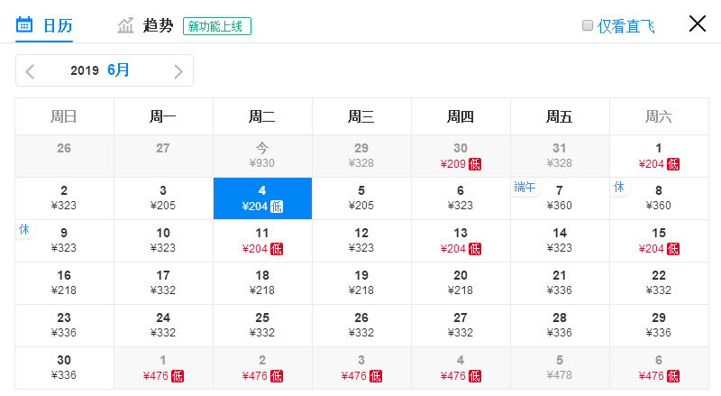
Task: Choose June 18 with ¥218 fare
Action: pyautogui.click(x=262, y=283)
